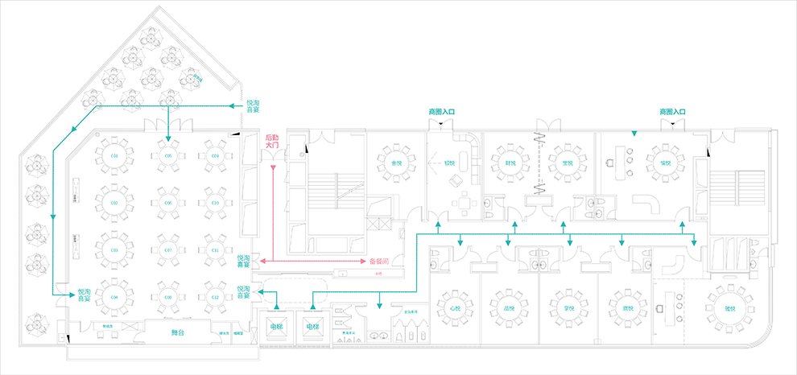Click table C04 in the banquet hall
Viewport: 797px width, 375px height.
(114, 297)
